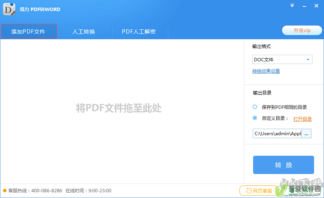The image size is (324, 198).
Task: Open the title bar dropdown menu icon
Action: [292, 6]
